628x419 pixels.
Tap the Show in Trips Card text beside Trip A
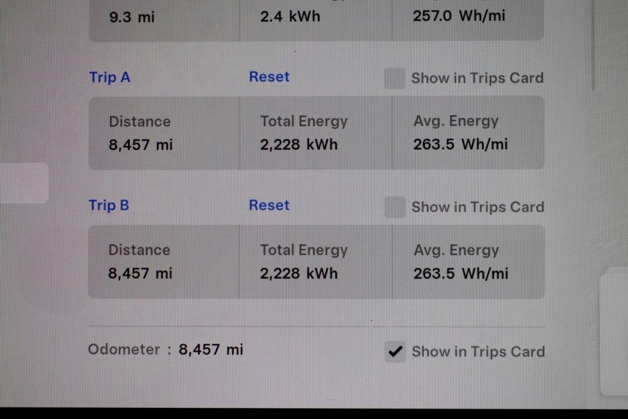click(477, 78)
